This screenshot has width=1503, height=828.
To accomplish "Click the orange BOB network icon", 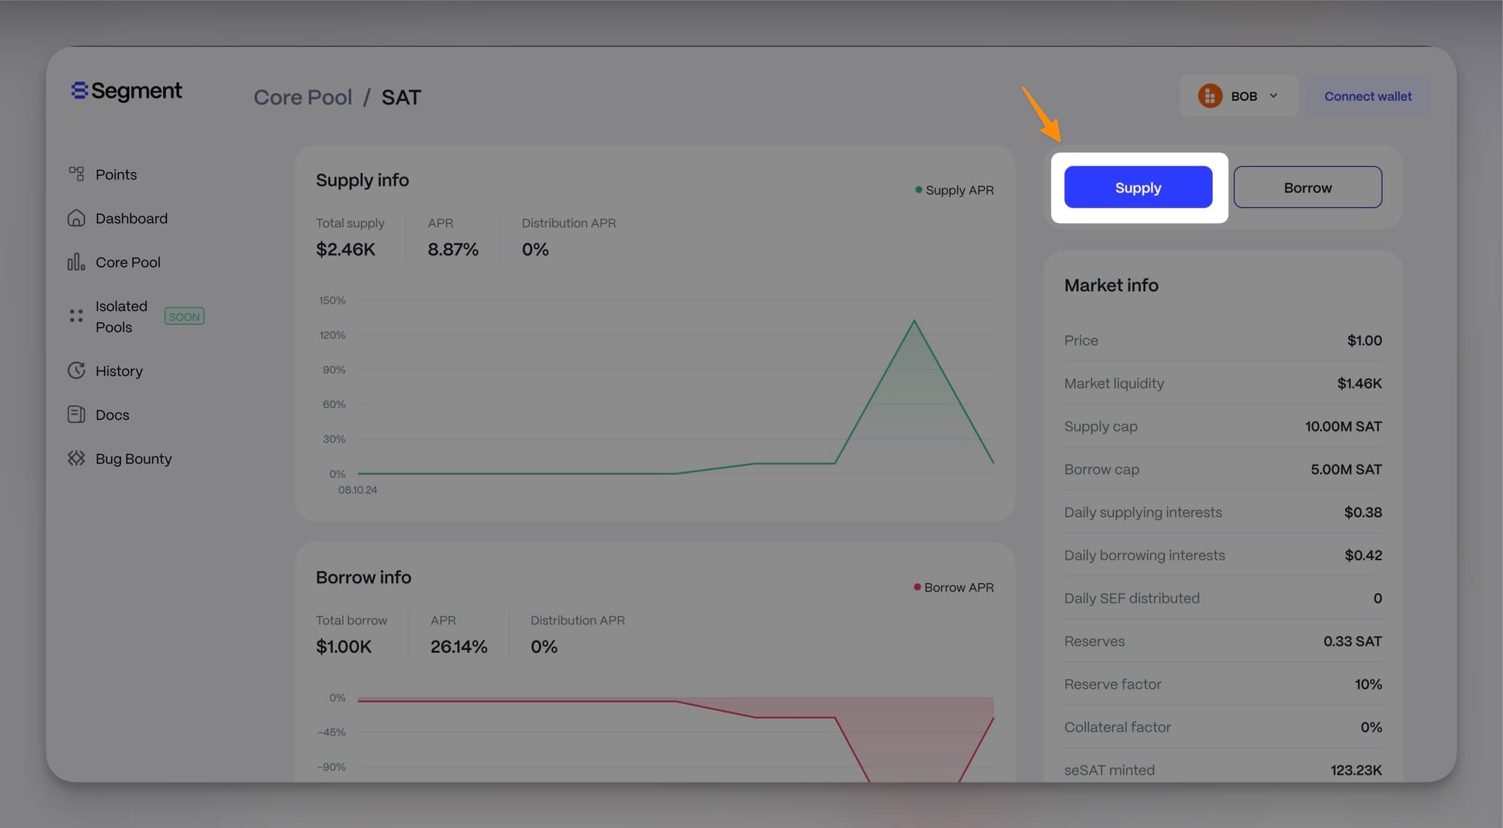I will (1210, 96).
